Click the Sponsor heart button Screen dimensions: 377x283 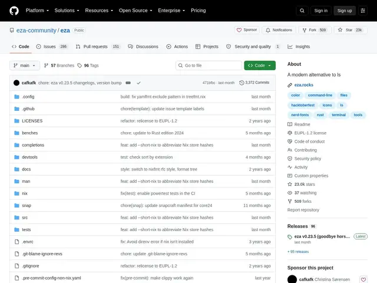coord(247,30)
